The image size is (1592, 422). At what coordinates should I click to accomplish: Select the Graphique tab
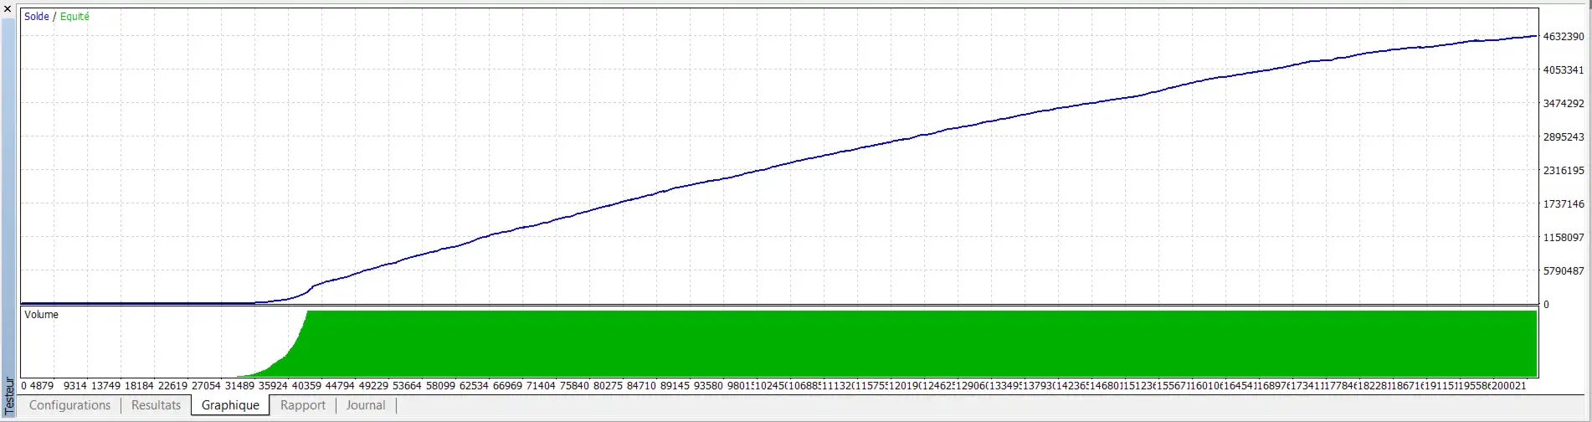230,405
